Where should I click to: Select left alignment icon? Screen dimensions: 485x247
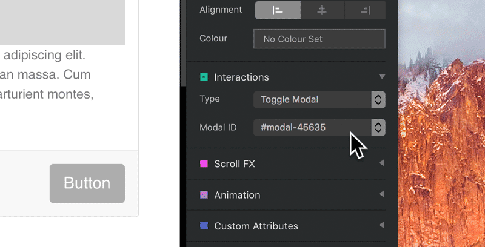click(278, 10)
